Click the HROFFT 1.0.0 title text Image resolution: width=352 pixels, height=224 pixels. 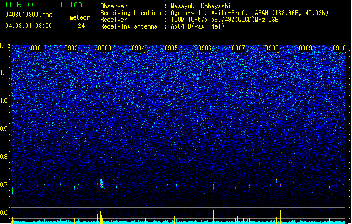pos(44,4)
